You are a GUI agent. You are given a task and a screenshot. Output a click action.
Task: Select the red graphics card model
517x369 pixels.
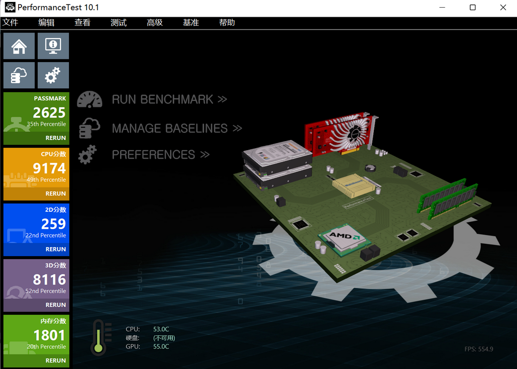(341, 134)
